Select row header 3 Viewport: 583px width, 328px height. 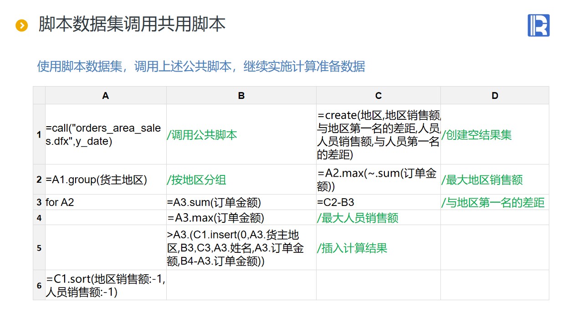39,202
